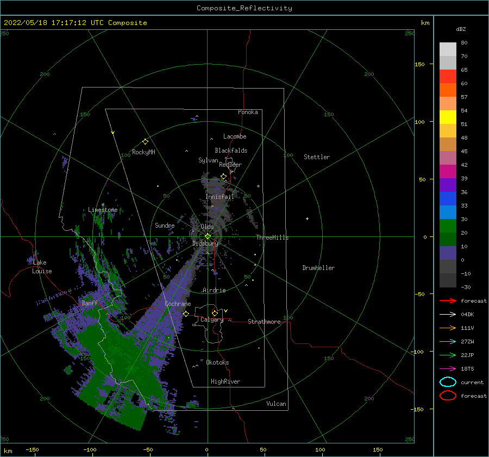Click the yellow diamond marker below Cochrane

click(186, 314)
